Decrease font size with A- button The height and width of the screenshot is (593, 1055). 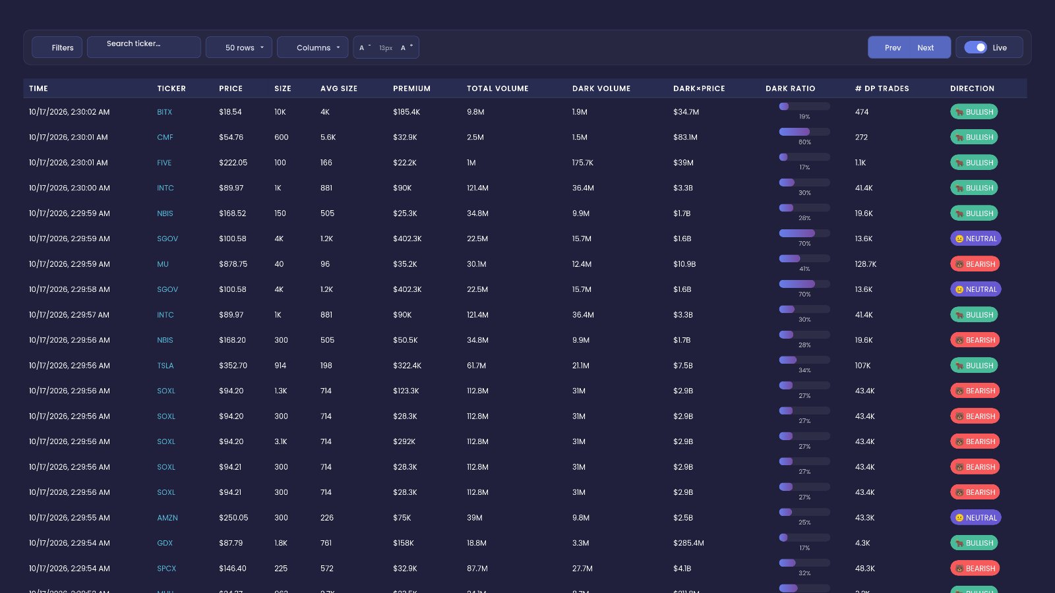[365, 47]
